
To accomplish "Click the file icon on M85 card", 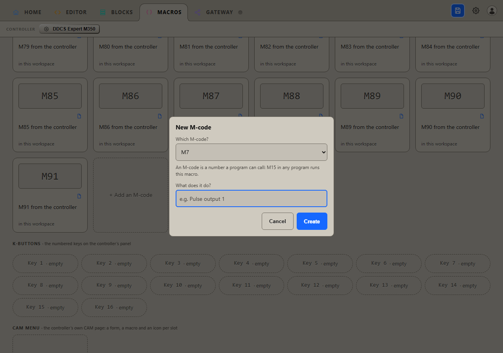I will pos(79,116).
